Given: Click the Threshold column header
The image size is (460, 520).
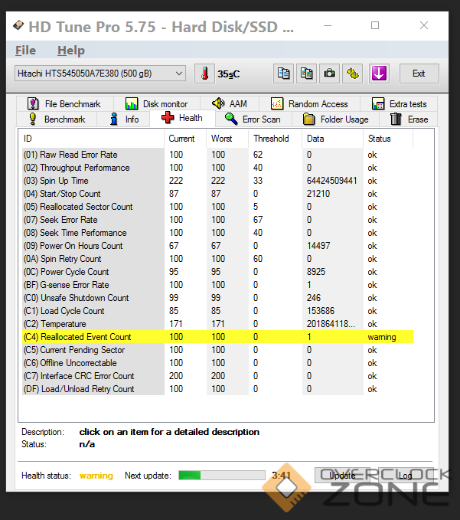Looking at the screenshot, I should click(275, 139).
